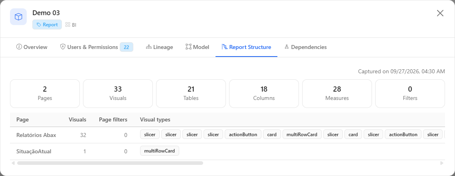The height and width of the screenshot is (176, 455).
Task: Click the Captured on timestamp text
Action: tap(401, 71)
